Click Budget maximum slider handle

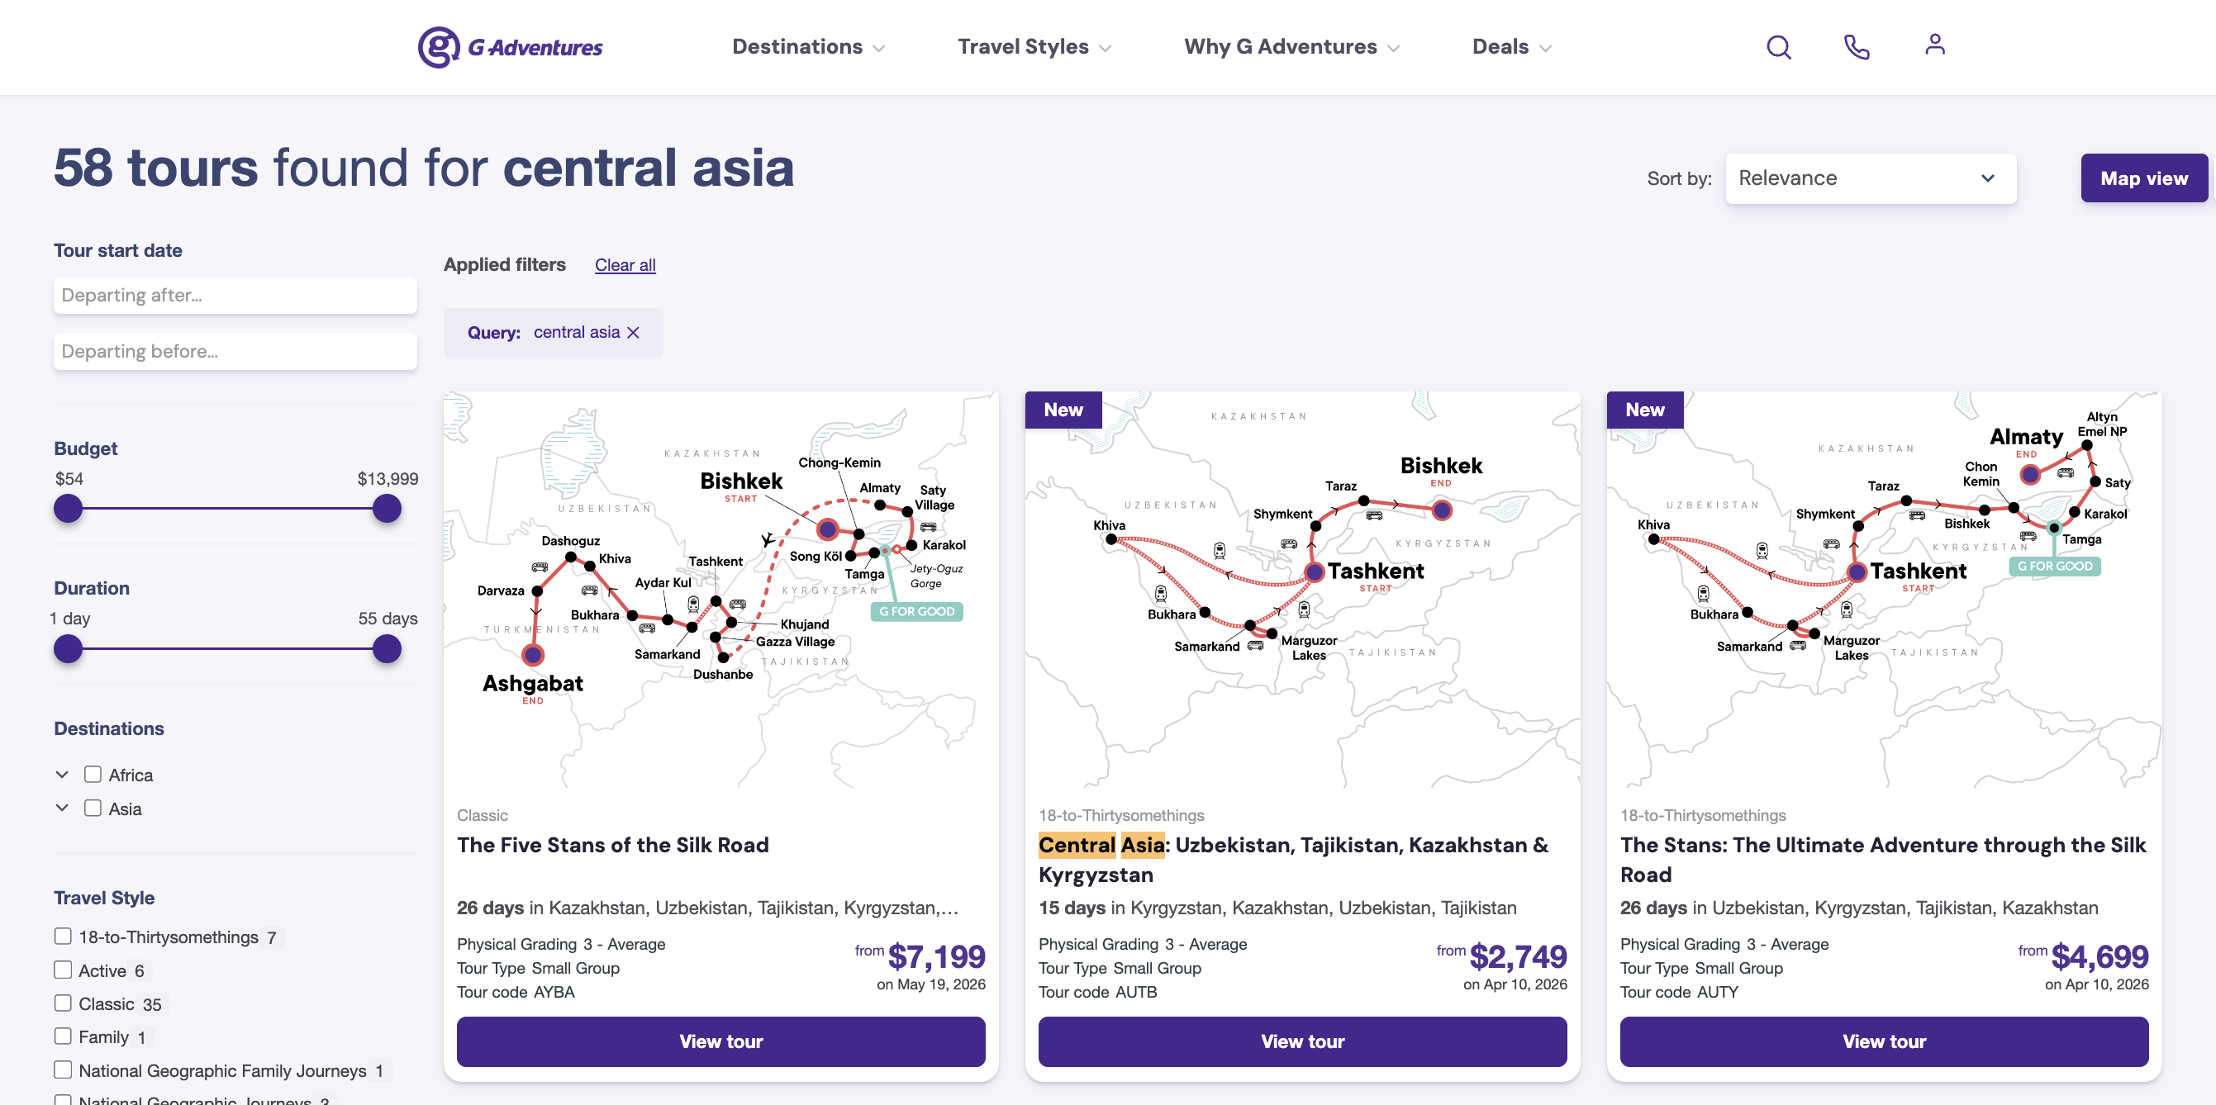point(388,509)
